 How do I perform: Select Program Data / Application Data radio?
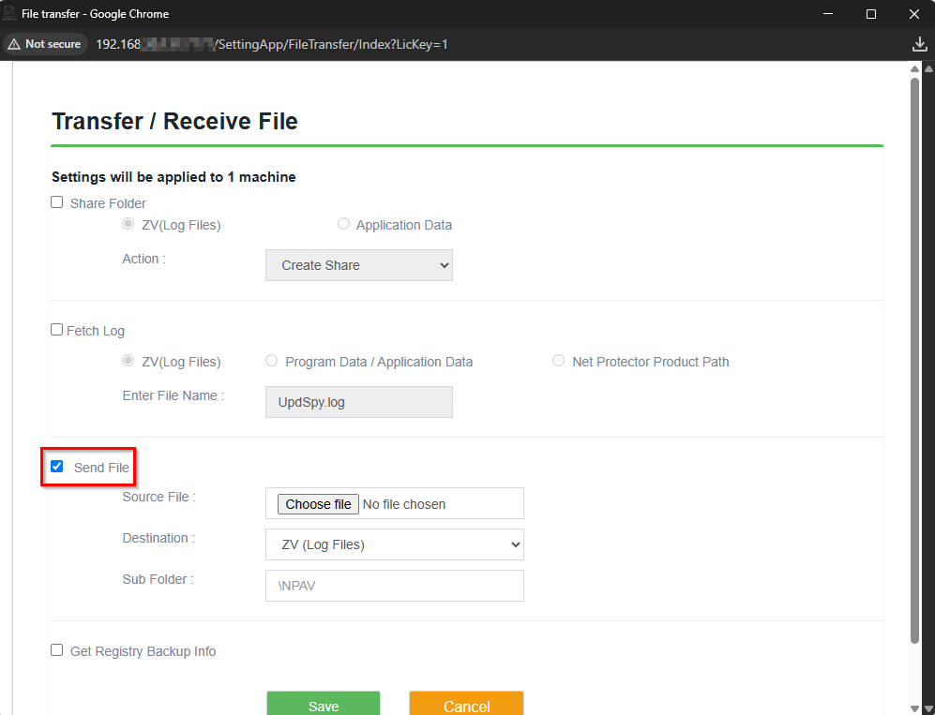point(272,361)
